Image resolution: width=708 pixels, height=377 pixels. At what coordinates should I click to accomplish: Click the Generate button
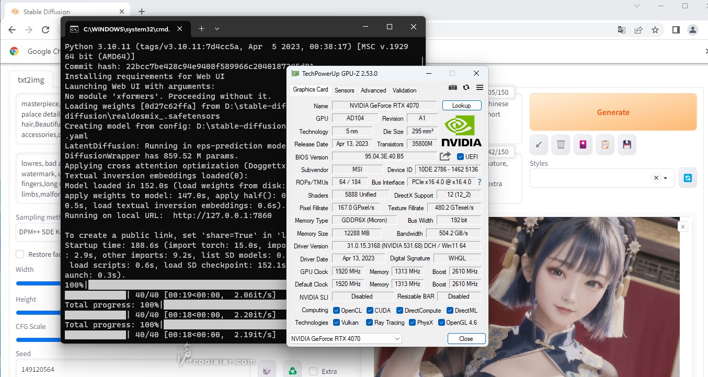(x=613, y=112)
